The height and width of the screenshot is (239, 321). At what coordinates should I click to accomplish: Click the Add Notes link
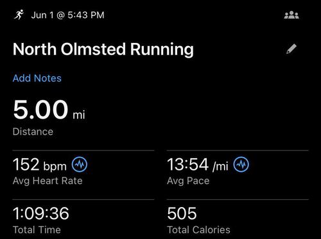click(x=37, y=78)
